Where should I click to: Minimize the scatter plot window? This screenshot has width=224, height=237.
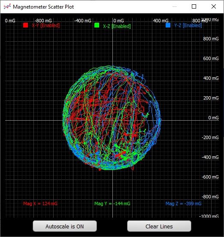[x=175, y=6]
